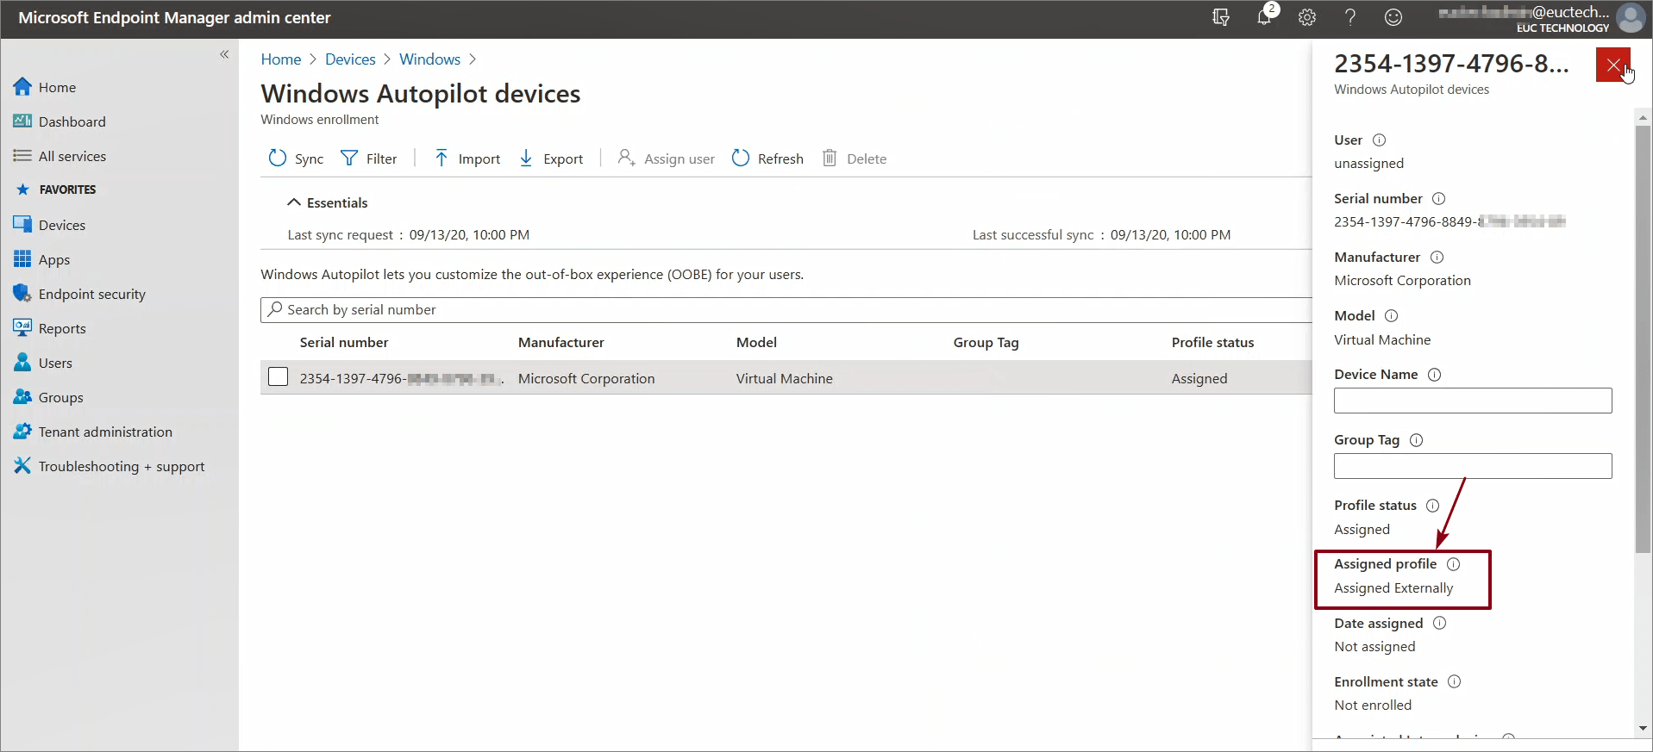This screenshot has height=752, width=1653.
Task: Click the Last sync request timestamp
Action: tap(469, 234)
